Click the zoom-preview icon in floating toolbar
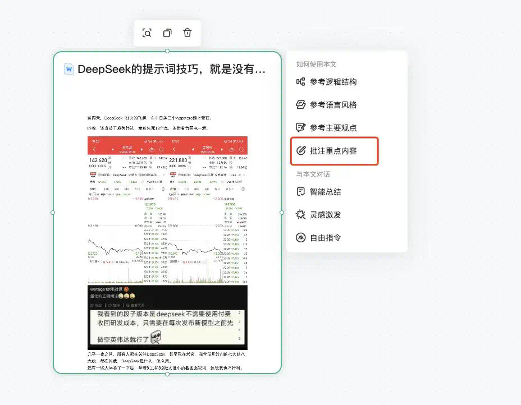The width and height of the screenshot is (521, 405). pyautogui.click(x=147, y=33)
